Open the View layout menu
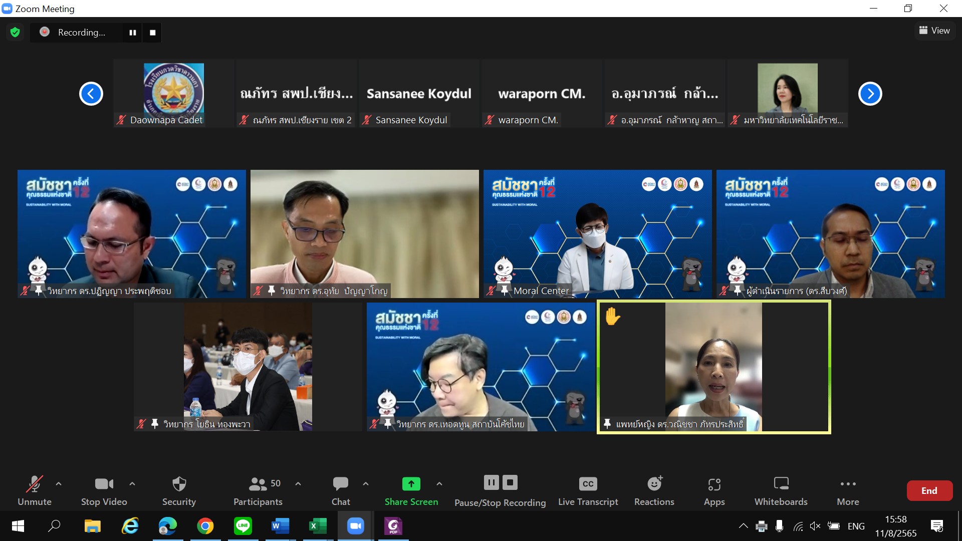Image resolution: width=962 pixels, height=541 pixels. [x=934, y=31]
